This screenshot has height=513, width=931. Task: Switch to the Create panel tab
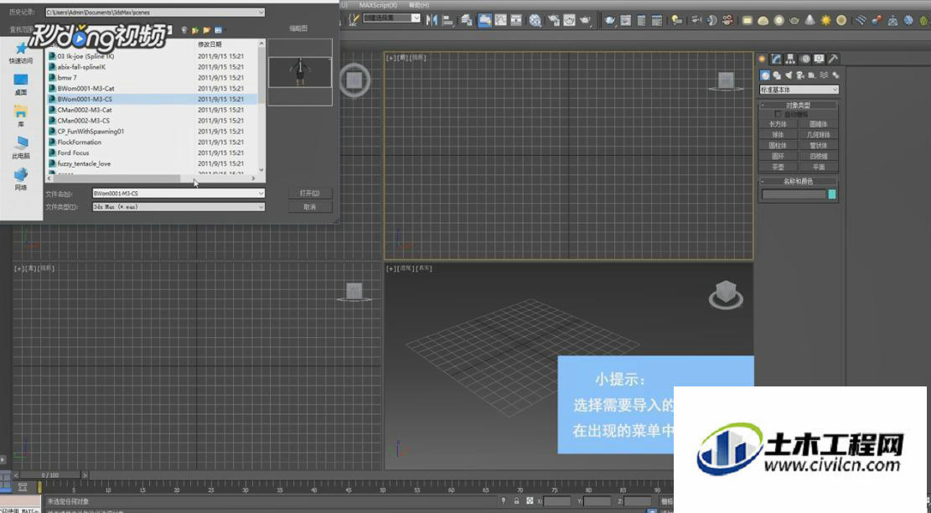pyautogui.click(x=762, y=59)
